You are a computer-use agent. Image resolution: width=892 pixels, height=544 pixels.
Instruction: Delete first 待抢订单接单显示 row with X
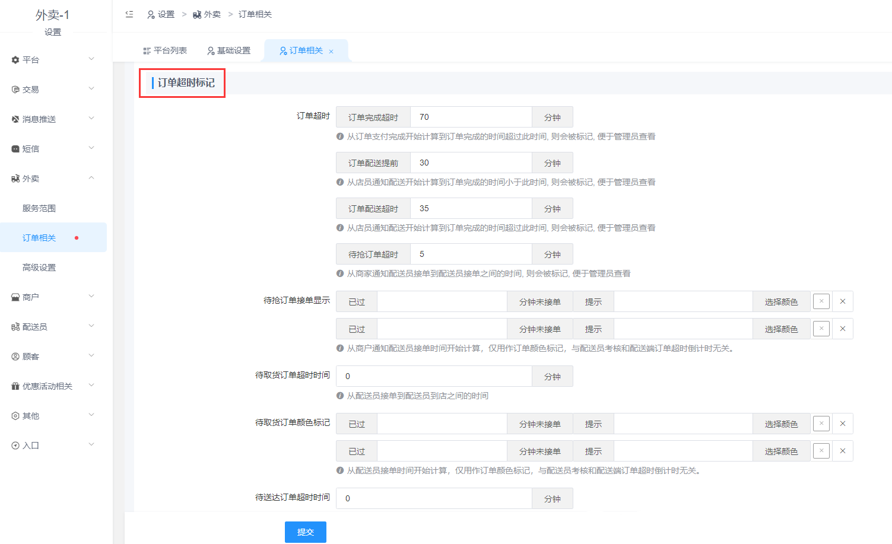[x=843, y=301]
